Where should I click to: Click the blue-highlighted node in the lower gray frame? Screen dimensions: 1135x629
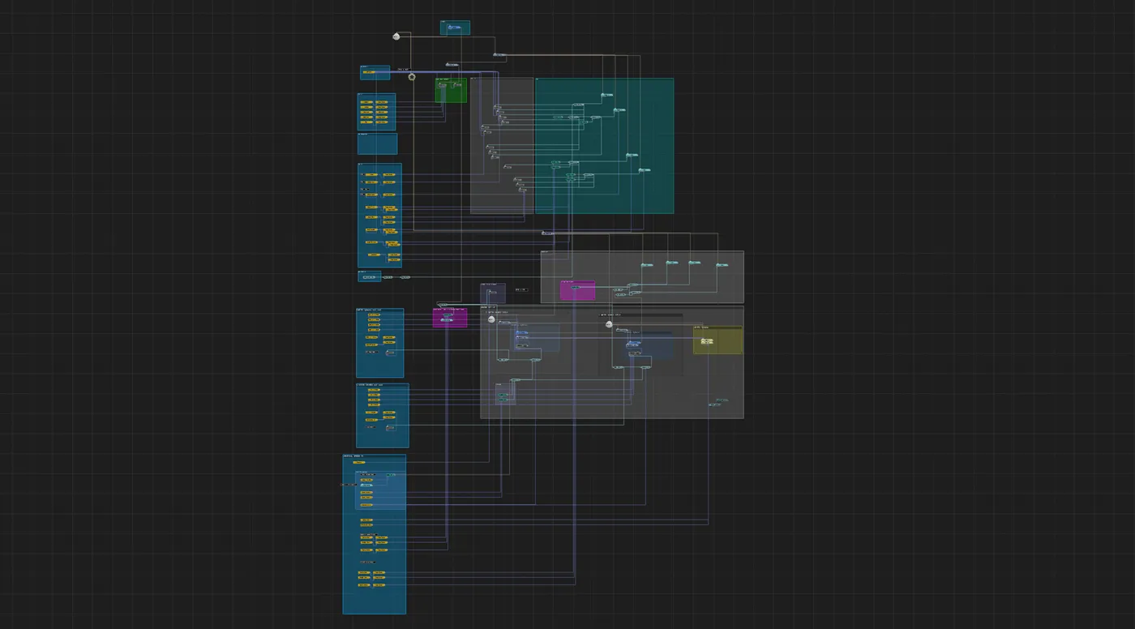632,344
